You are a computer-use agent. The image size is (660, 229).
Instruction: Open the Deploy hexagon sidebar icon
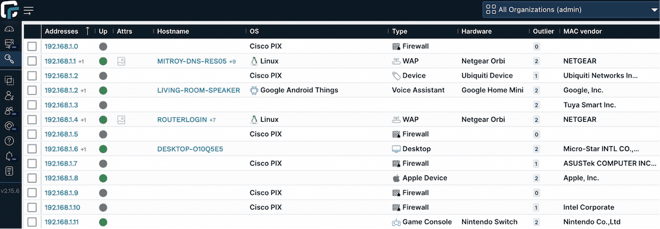click(10, 125)
